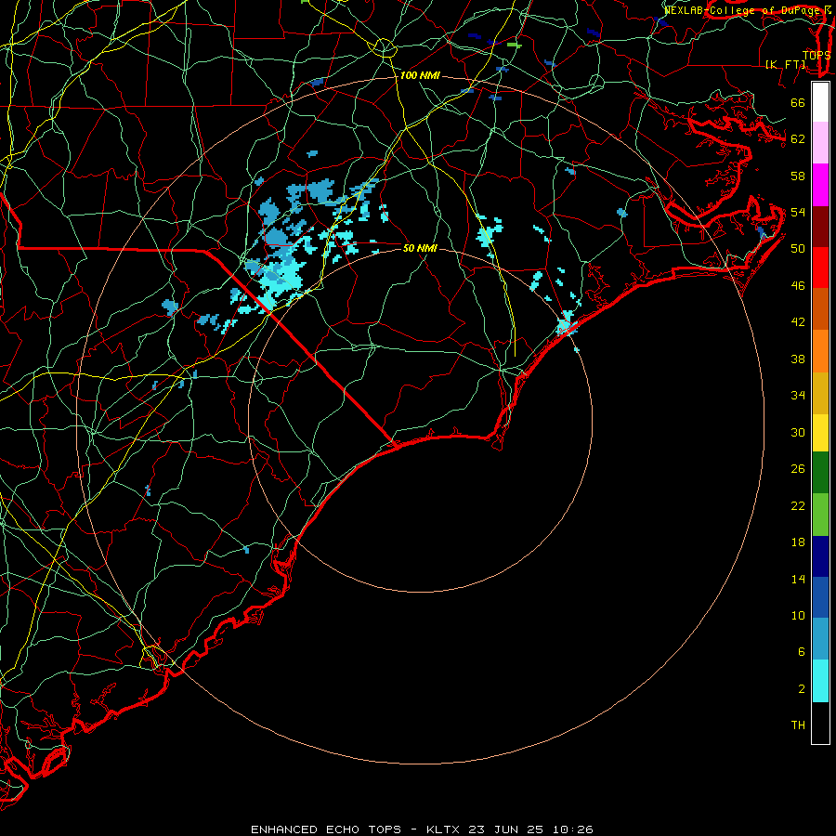Click the legend value '2'
This screenshot has width=836, height=836.
tap(801, 689)
